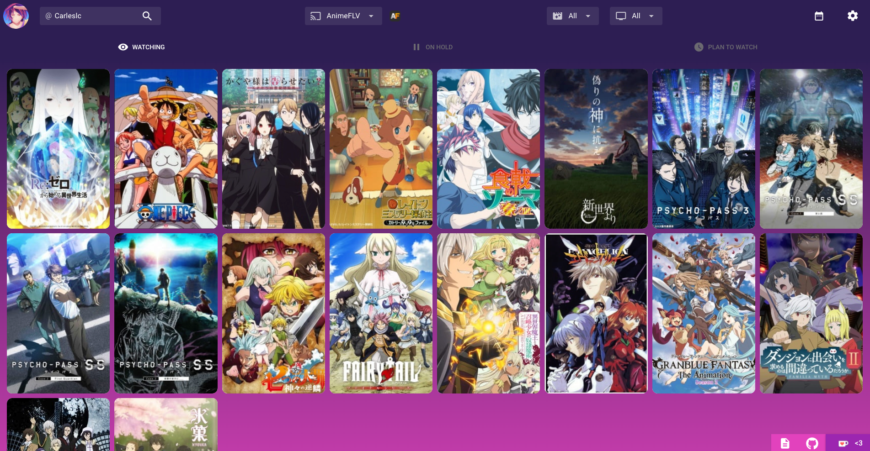Open the Hyouka anime cover
Screen dimensions: 870x451
click(x=166, y=425)
